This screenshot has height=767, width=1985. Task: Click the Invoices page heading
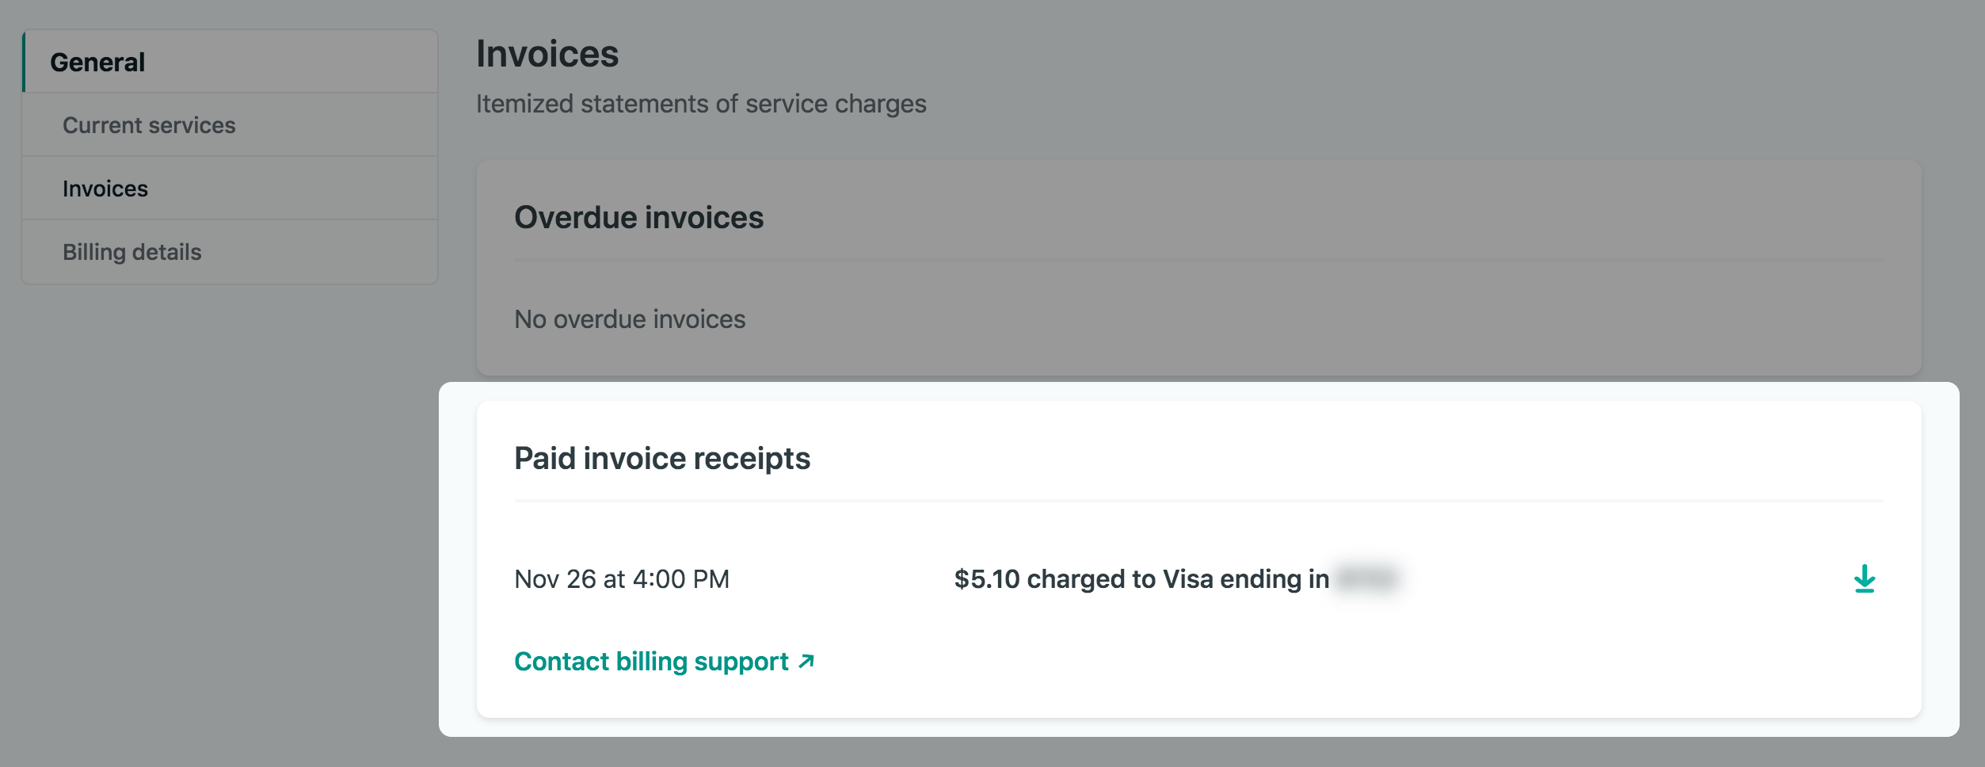click(547, 54)
